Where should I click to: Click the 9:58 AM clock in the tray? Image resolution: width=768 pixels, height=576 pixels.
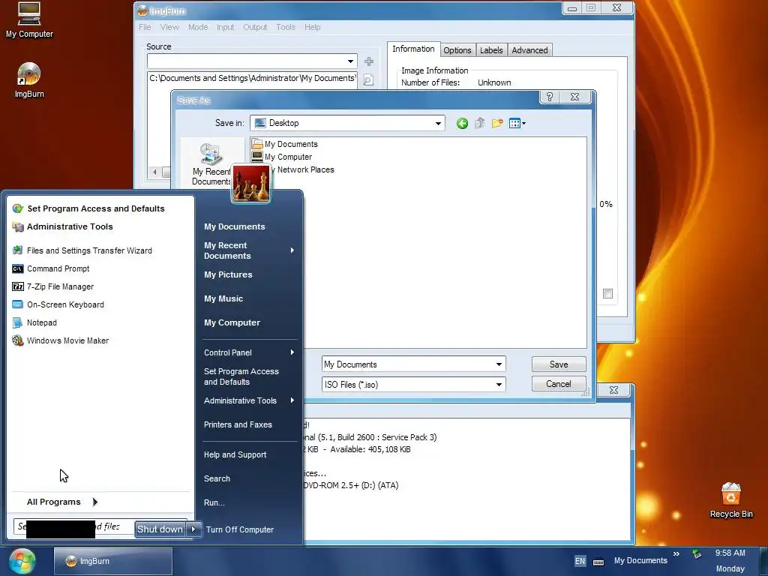pos(730,553)
